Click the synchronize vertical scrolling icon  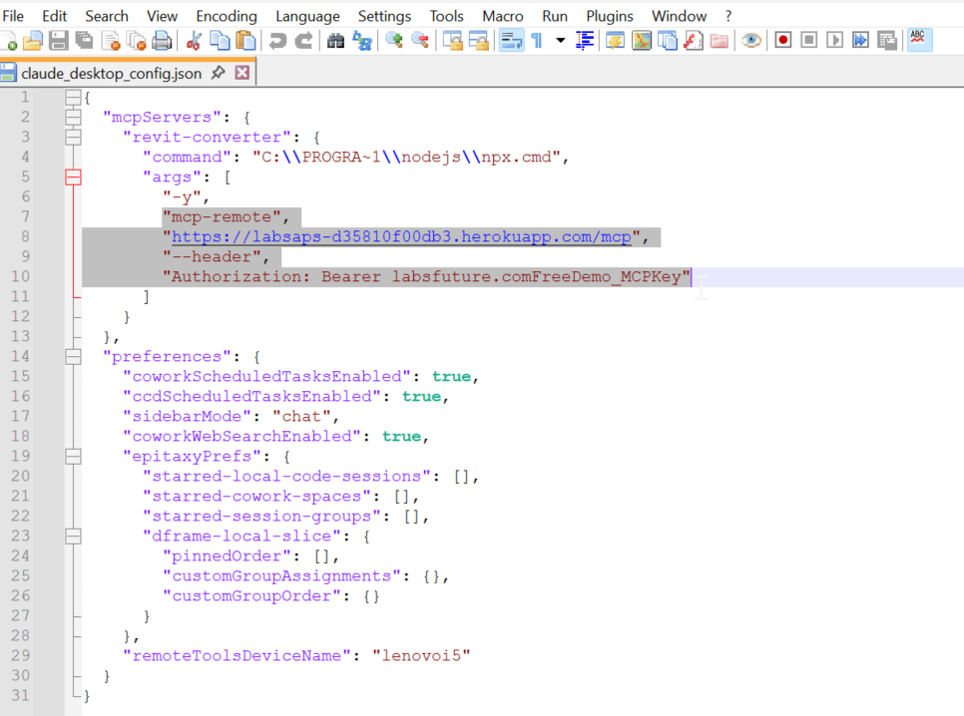click(x=452, y=41)
